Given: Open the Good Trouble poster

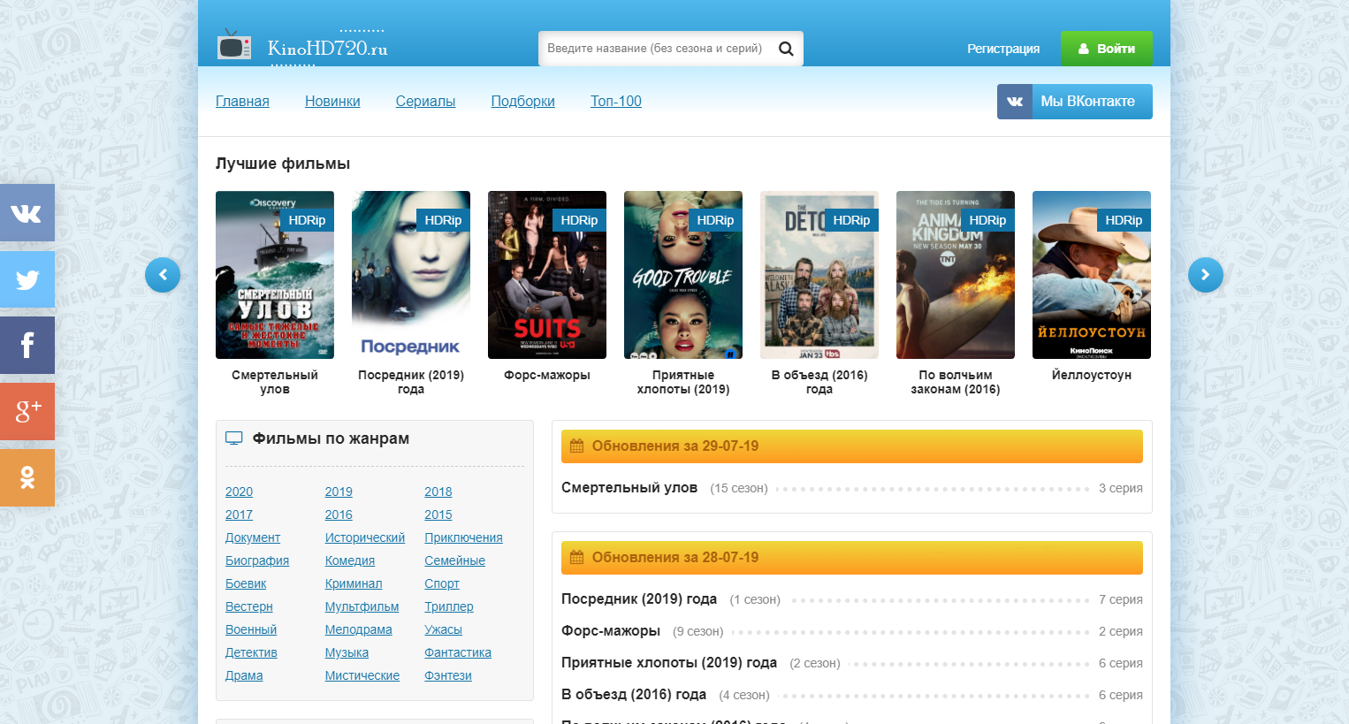Looking at the screenshot, I should (x=683, y=275).
